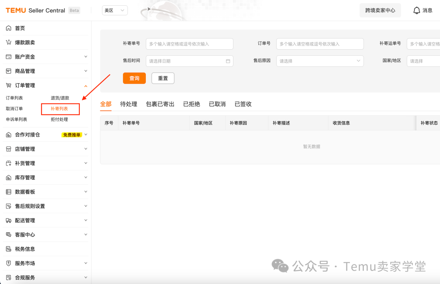Switch to the 包裹已寄出 tab
The width and height of the screenshot is (440, 284).
(x=160, y=104)
